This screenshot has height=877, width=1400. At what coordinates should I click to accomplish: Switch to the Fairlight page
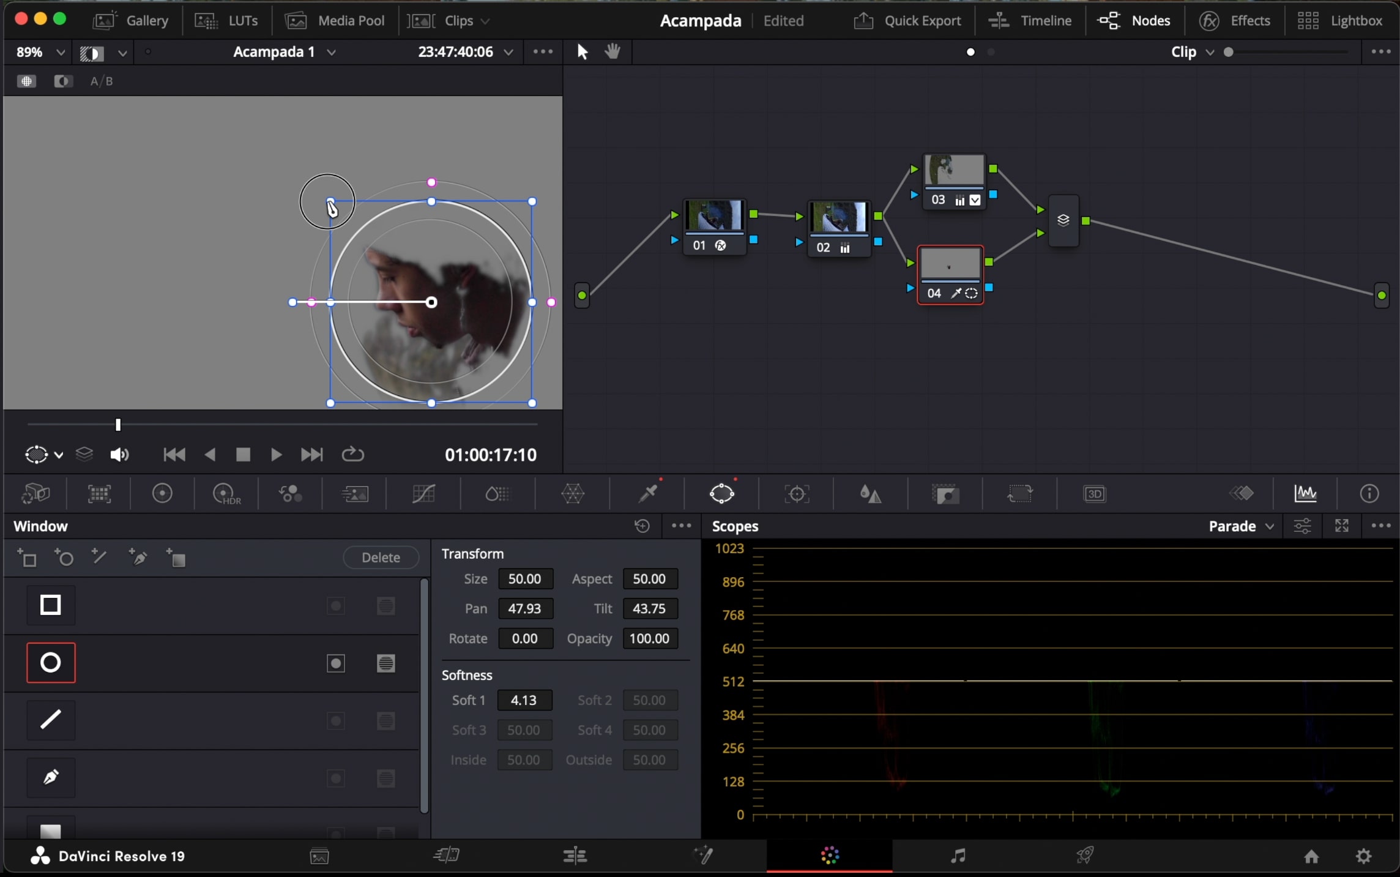[958, 856]
